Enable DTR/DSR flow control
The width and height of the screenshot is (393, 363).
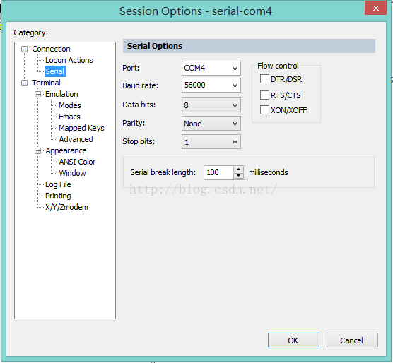coord(264,79)
